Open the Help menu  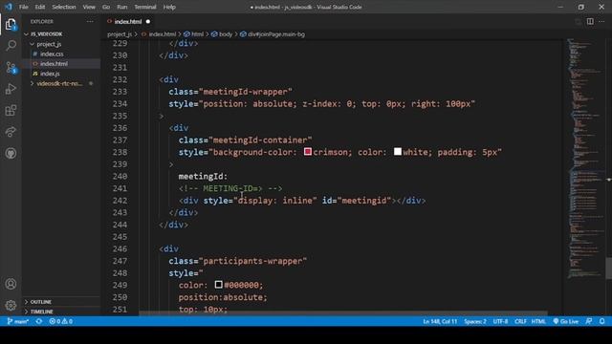pyautogui.click(x=169, y=7)
